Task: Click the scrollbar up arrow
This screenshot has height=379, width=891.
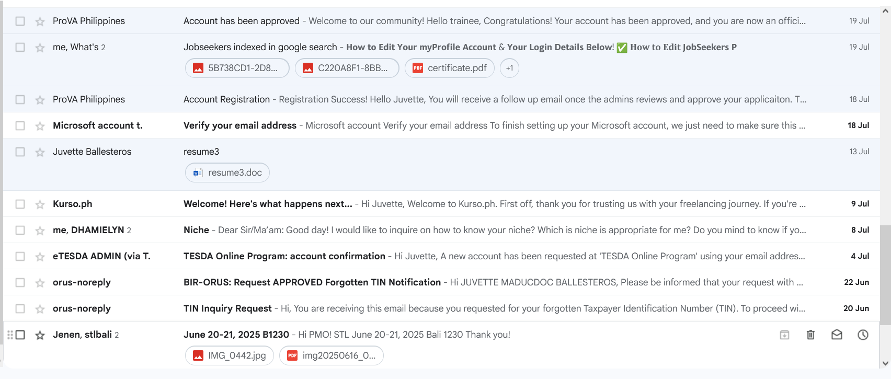Action: pos(885,12)
